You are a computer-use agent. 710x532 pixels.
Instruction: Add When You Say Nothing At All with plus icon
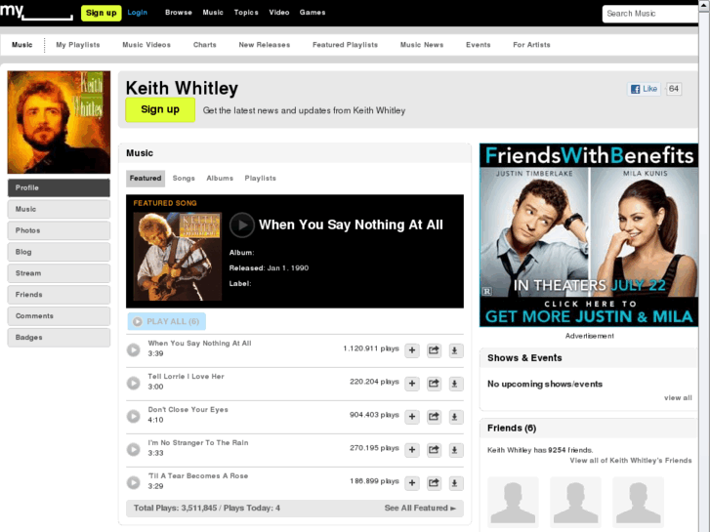pos(412,350)
